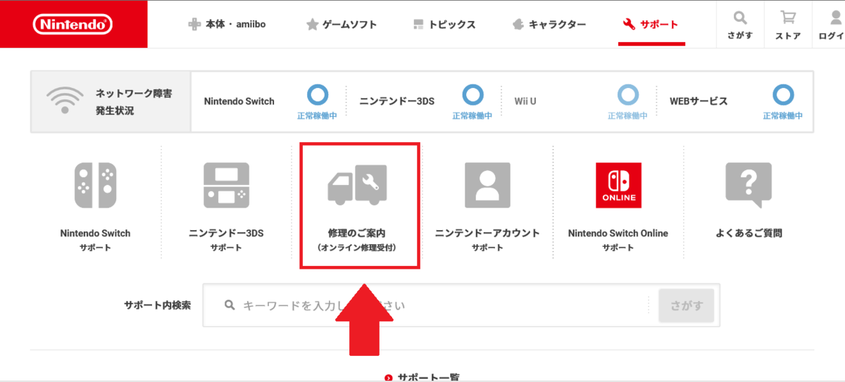Viewport: 845px width, 382px height.
Task: Open Nintendo Switch Online red icon
Action: (x=618, y=185)
